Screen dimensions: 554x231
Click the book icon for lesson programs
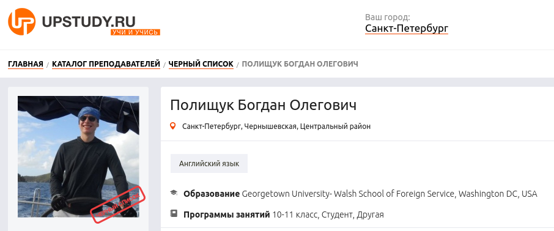click(x=174, y=213)
